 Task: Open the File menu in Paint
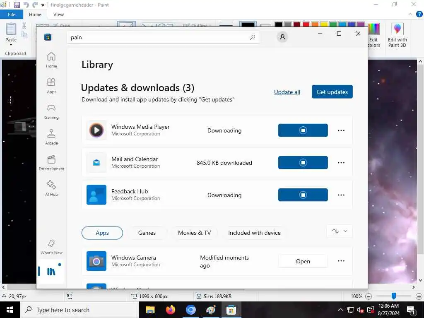click(x=12, y=14)
